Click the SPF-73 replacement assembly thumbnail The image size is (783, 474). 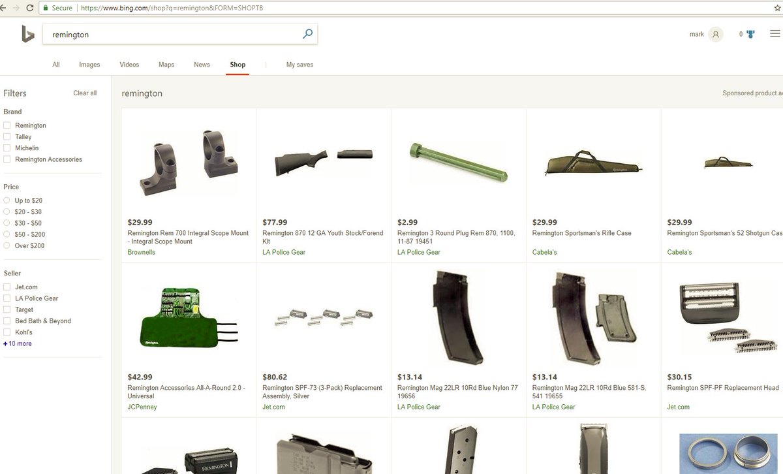(324, 318)
